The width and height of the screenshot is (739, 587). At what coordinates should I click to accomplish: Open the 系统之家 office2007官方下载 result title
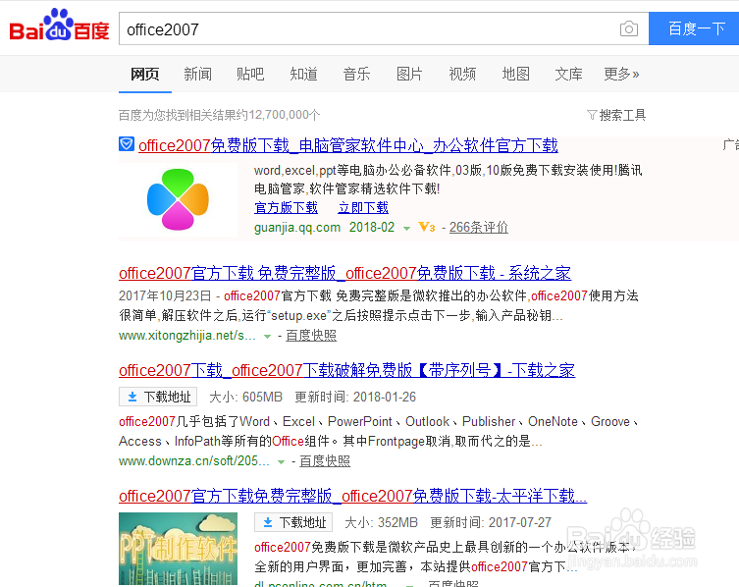coord(344,273)
